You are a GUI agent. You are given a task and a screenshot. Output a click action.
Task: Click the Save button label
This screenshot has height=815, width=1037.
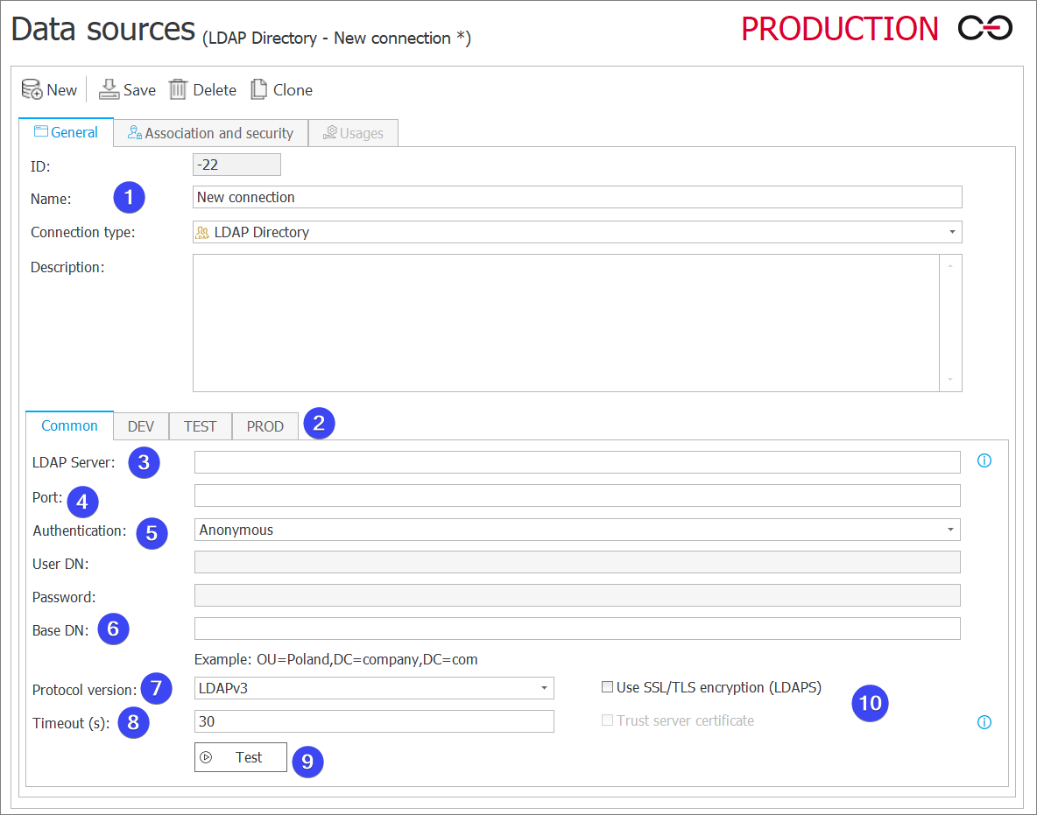[139, 90]
